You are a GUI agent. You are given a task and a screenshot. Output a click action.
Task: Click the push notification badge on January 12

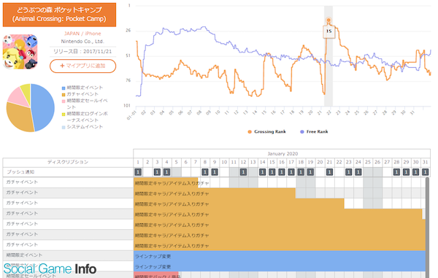click(243, 172)
